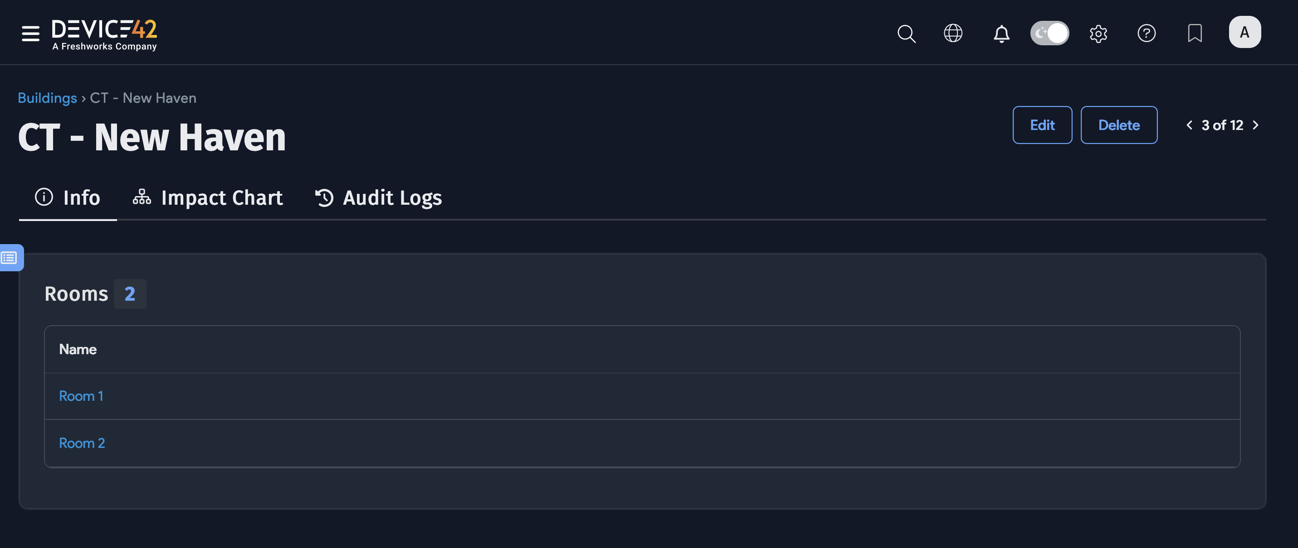Switch to the Impact Chart tab

point(208,198)
